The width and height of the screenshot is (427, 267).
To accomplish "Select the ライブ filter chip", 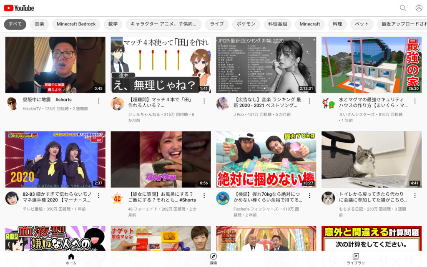I will click(217, 24).
